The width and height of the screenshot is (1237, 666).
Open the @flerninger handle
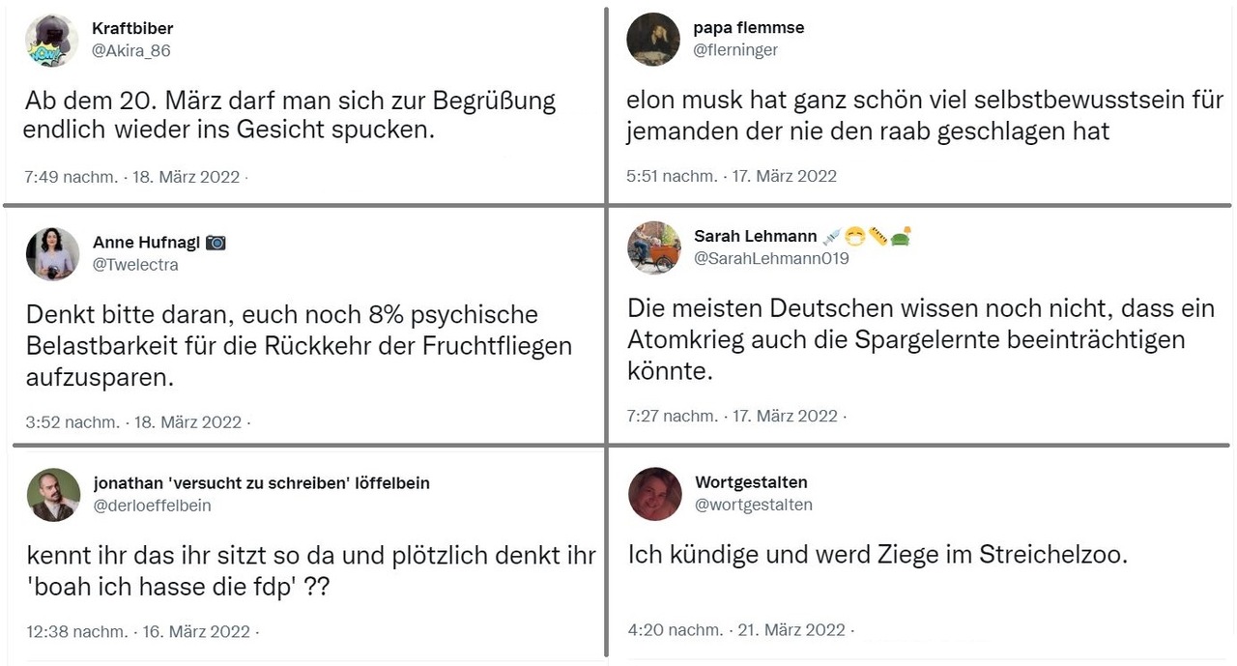point(735,49)
